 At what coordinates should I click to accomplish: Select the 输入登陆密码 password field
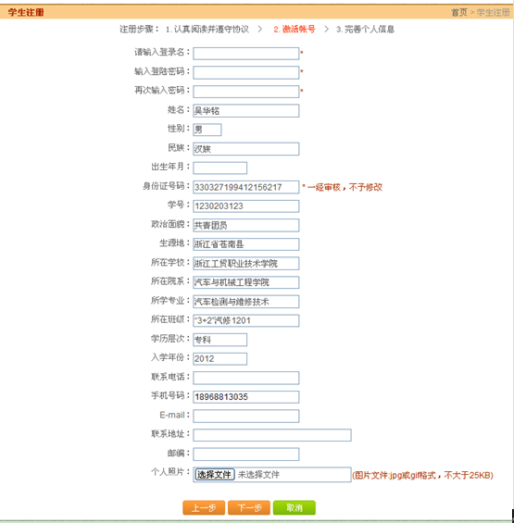246,72
